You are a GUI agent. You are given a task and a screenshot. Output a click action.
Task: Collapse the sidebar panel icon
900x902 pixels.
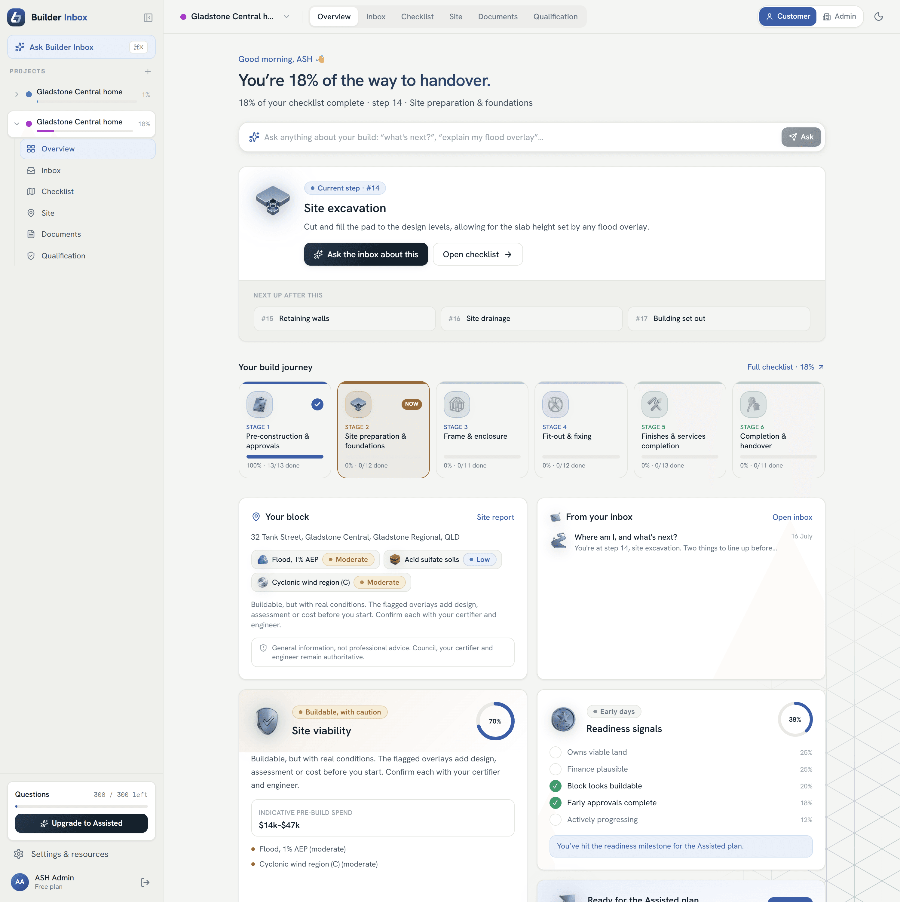(148, 18)
